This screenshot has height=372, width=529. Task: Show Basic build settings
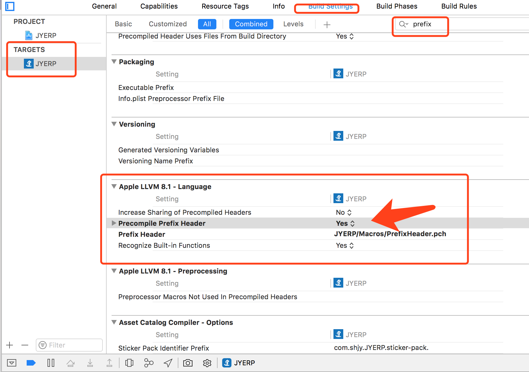click(124, 24)
